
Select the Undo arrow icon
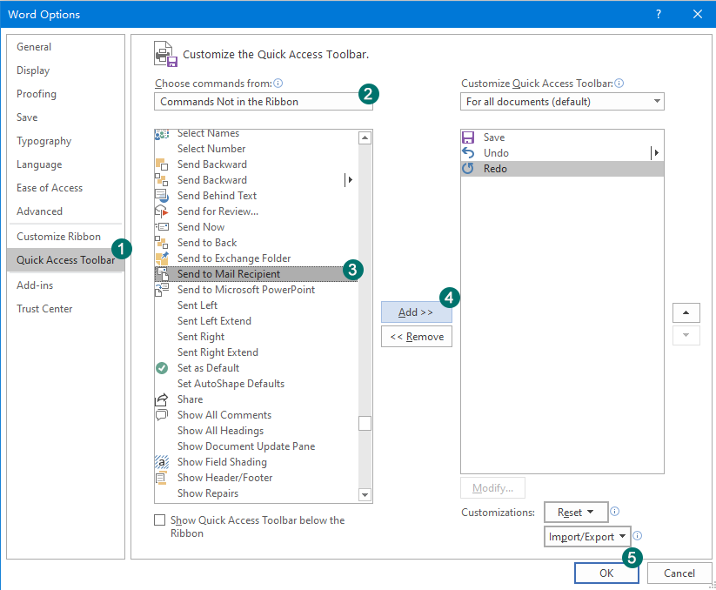[x=468, y=153]
